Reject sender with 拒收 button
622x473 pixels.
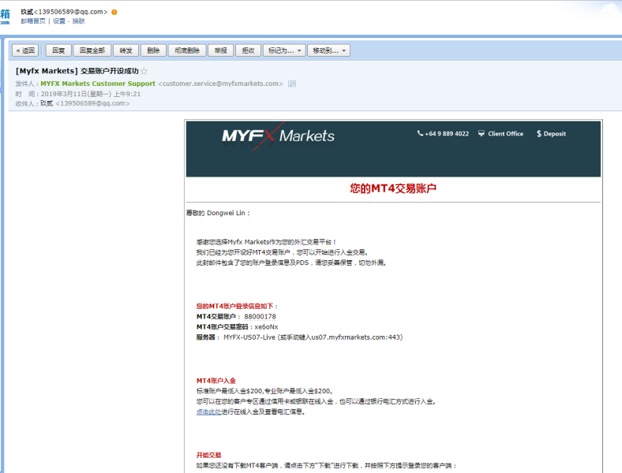(x=248, y=50)
